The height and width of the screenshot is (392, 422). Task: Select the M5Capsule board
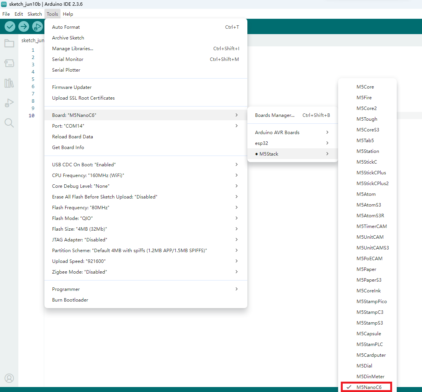tap(367, 334)
